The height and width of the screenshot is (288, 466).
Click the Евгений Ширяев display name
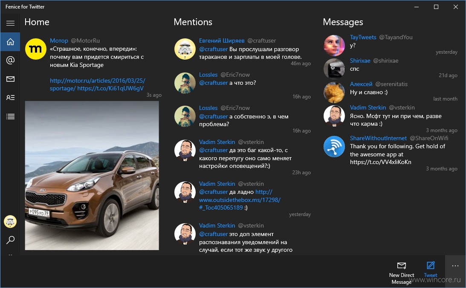click(x=222, y=40)
